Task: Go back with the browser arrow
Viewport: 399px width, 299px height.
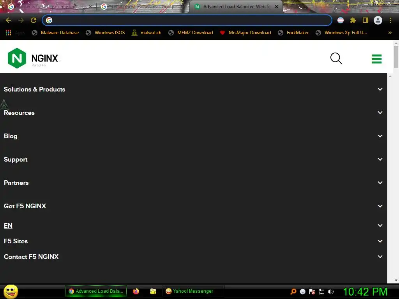Action: click(x=9, y=20)
